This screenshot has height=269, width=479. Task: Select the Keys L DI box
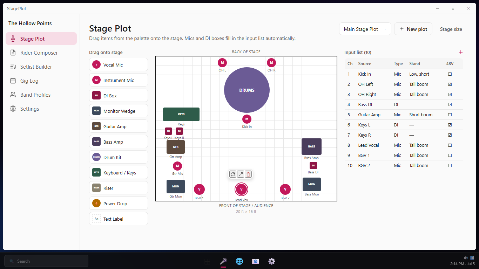169,131
